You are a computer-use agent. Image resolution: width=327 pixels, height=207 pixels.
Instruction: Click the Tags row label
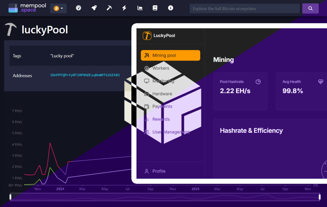pyautogui.click(x=17, y=56)
